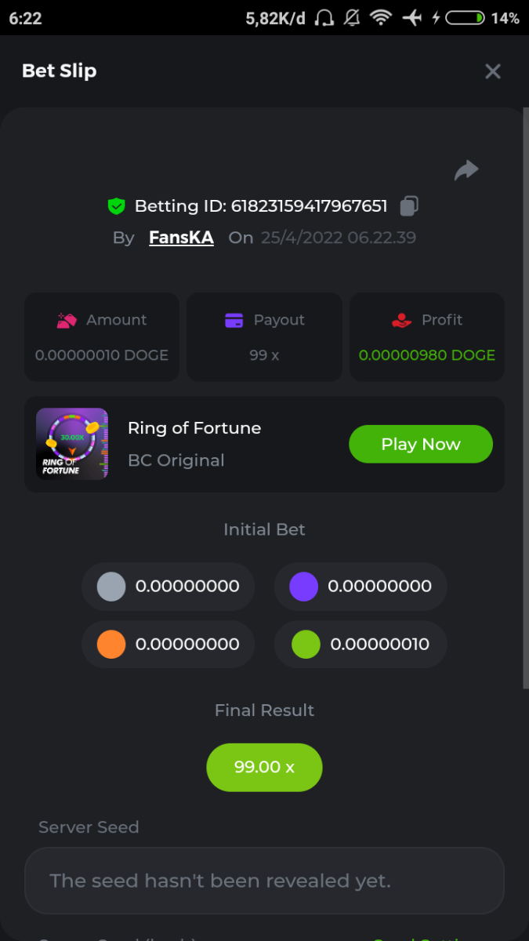Tap the purple Payout card icon
529x941 pixels.
coord(234,320)
